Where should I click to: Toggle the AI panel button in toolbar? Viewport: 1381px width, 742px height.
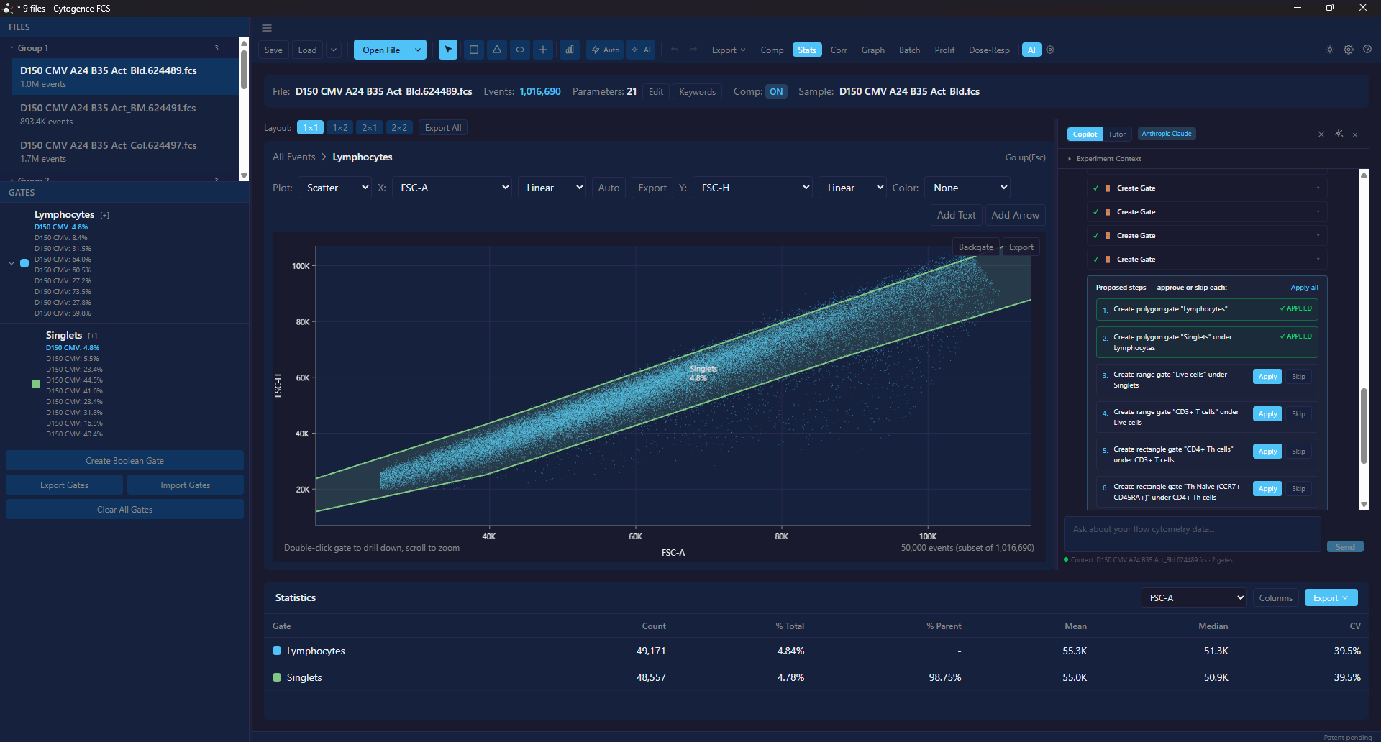point(1031,50)
